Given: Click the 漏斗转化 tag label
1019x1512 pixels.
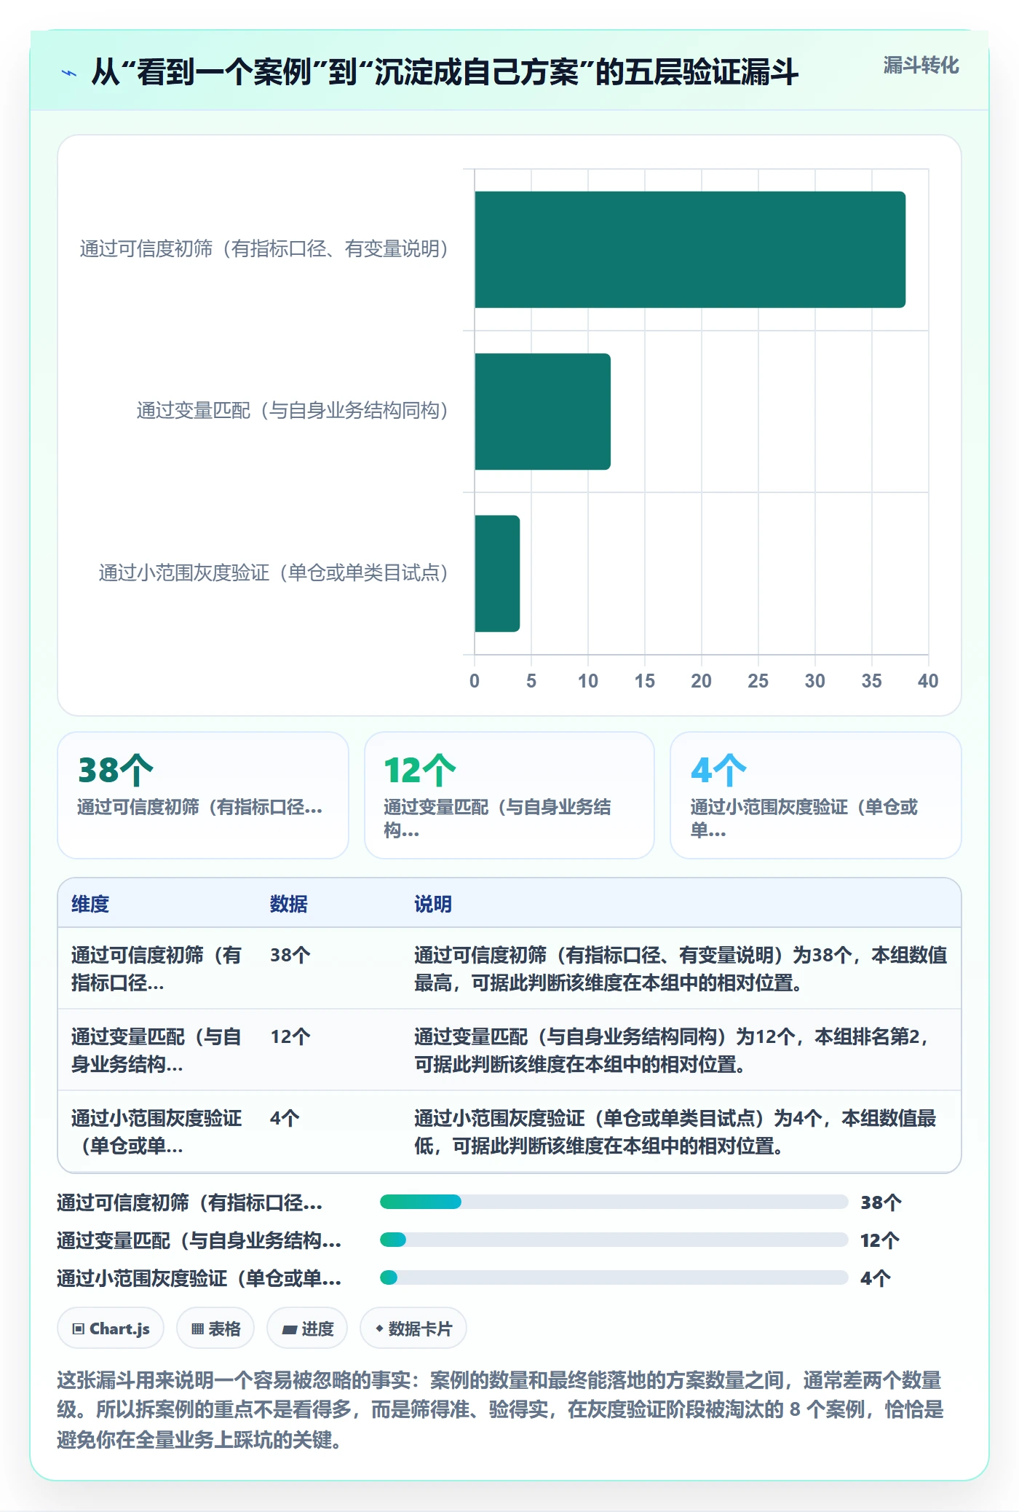Looking at the screenshot, I should click(921, 66).
